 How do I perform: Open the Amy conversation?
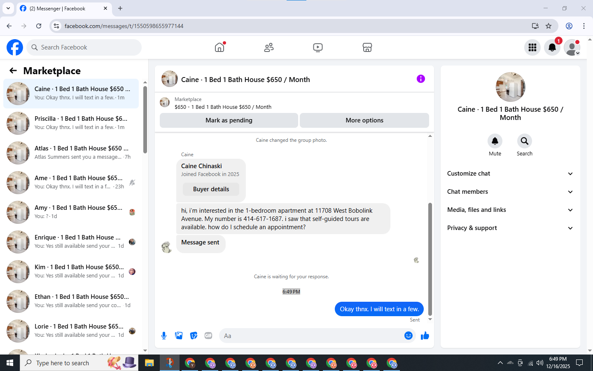pos(71,212)
